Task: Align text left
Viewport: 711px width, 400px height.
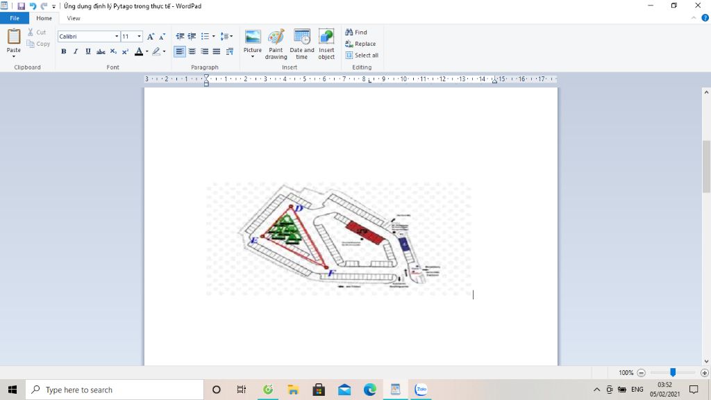Action: 180,51
